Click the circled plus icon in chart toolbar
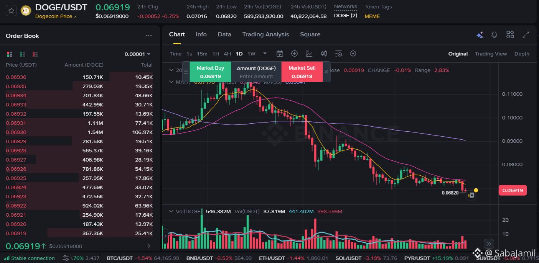The height and width of the screenshot is (263, 539). pyautogui.click(x=294, y=54)
